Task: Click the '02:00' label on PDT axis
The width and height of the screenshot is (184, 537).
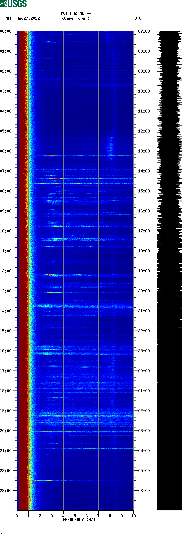Action: pyautogui.click(x=6, y=71)
